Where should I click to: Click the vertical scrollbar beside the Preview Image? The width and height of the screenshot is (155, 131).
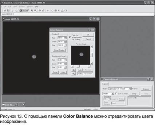click(92, 55)
